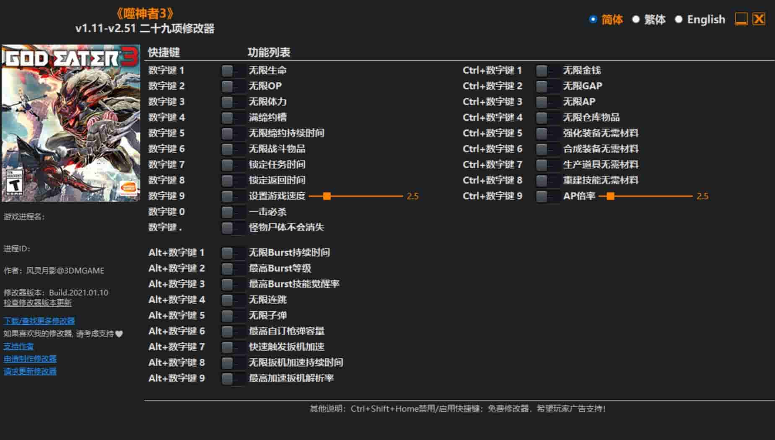
Task: 点击支持作者链接
Action: (18, 346)
